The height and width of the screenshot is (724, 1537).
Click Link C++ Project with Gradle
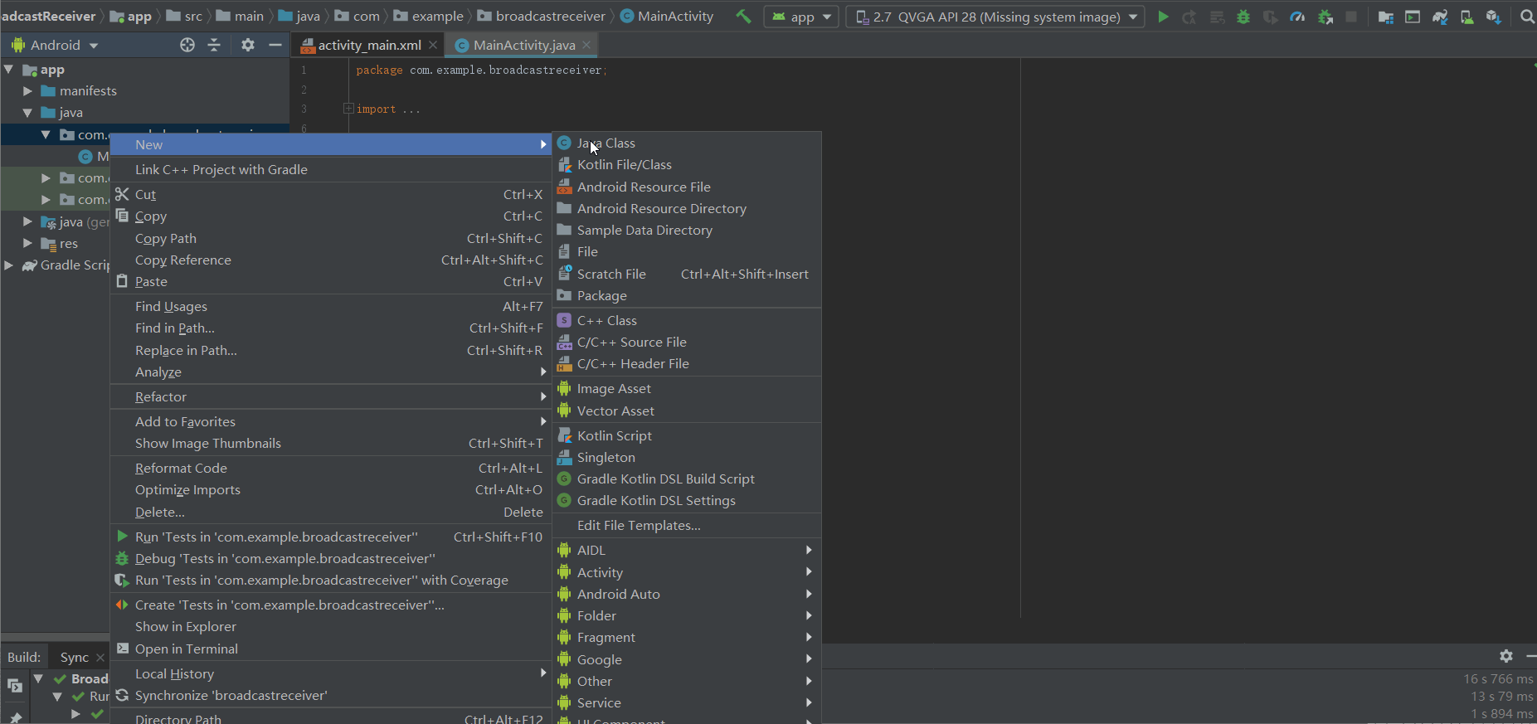[x=331, y=169]
